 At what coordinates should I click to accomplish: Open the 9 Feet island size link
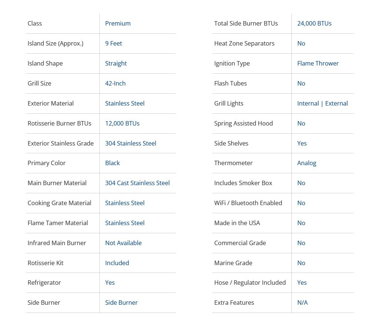tap(113, 43)
